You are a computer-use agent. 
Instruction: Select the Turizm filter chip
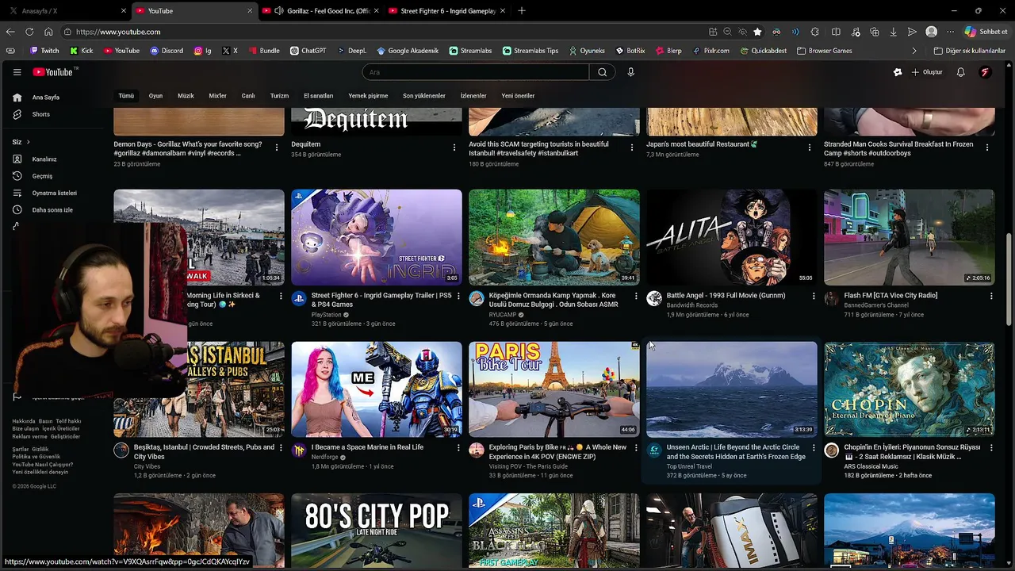tap(279, 96)
